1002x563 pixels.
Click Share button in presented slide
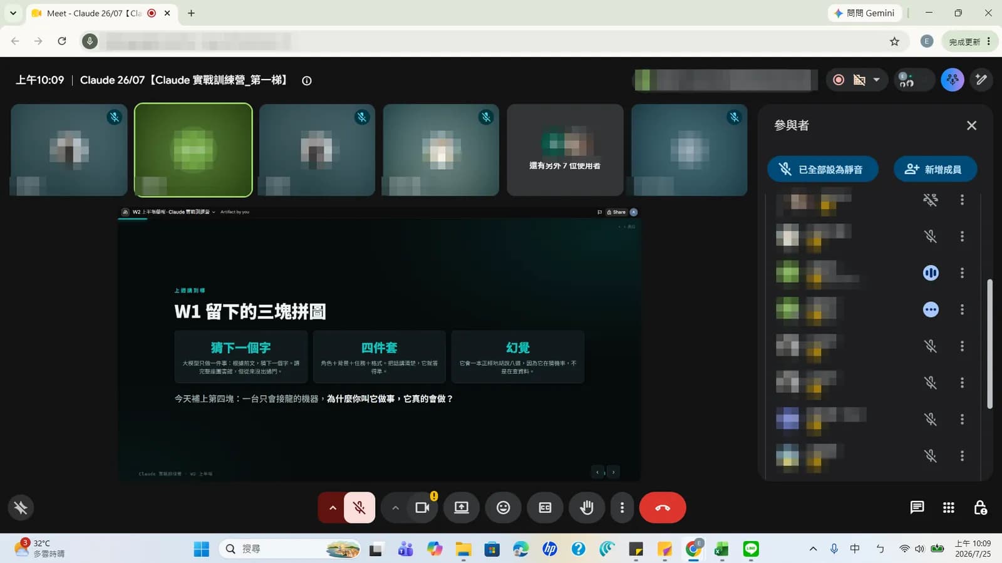pyautogui.click(x=616, y=212)
